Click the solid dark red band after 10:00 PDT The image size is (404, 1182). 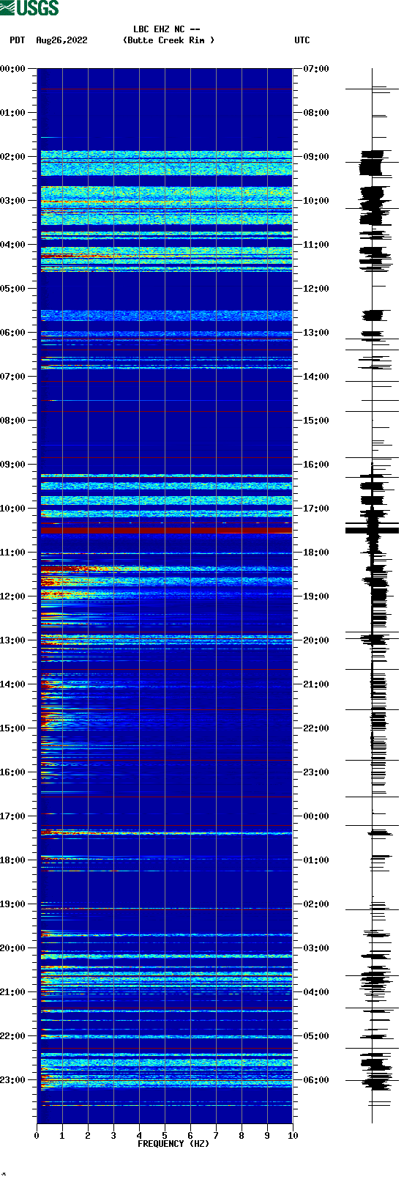pyautogui.click(x=165, y=529)
